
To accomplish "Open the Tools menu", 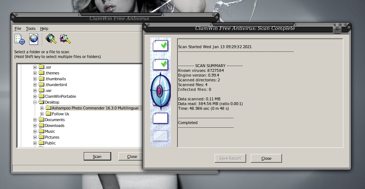I will (30, 28).
